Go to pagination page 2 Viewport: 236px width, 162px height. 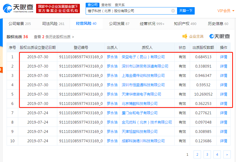click(197, 155)
